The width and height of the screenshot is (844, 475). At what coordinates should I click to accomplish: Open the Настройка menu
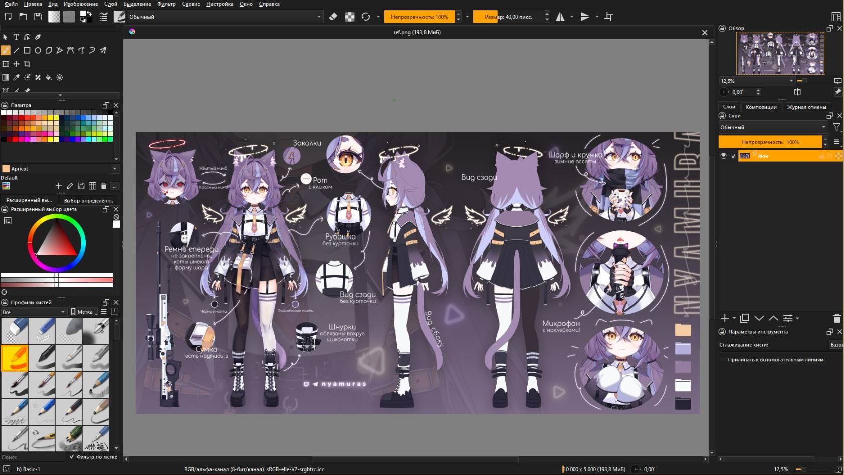[x=220, y=4]
